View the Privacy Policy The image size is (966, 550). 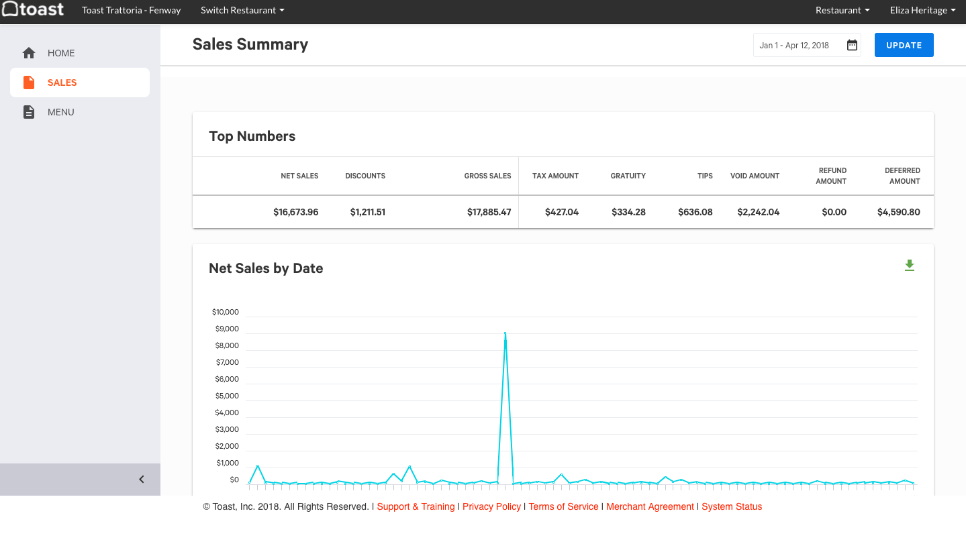pos(491,506)
